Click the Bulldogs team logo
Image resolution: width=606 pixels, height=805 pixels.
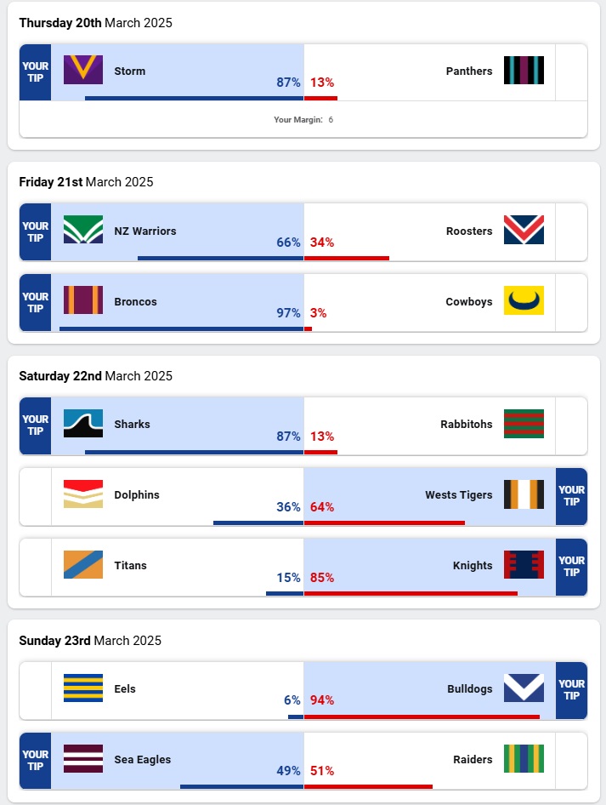[x=524, y=688]
